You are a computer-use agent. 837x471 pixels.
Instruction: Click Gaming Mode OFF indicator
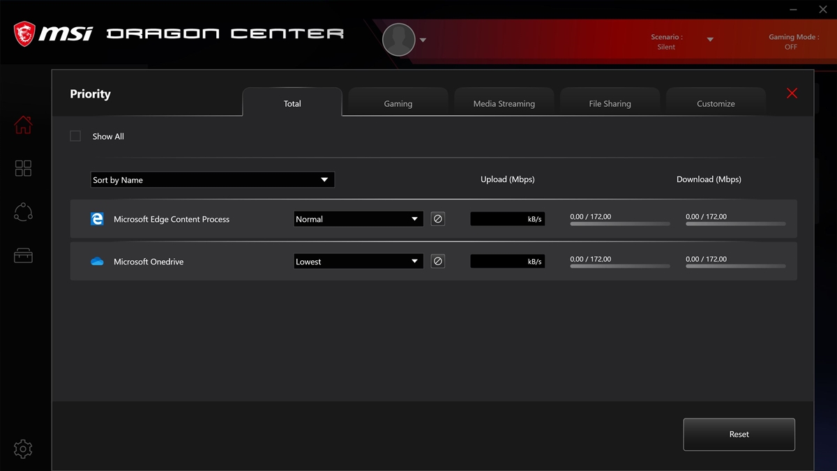pos(794,42)
